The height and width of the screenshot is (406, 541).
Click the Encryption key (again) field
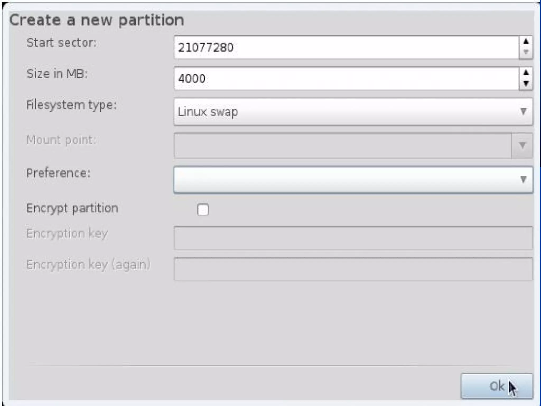point(353,269)
